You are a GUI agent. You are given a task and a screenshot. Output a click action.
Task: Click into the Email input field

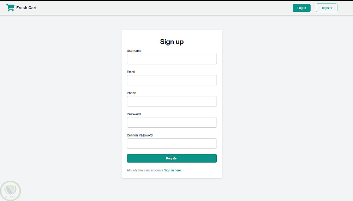(x=172, y=80)
